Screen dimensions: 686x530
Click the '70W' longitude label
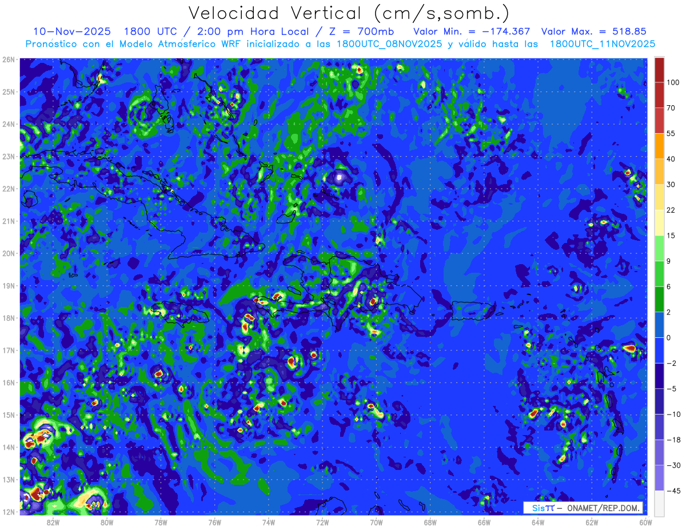(376, 522)
